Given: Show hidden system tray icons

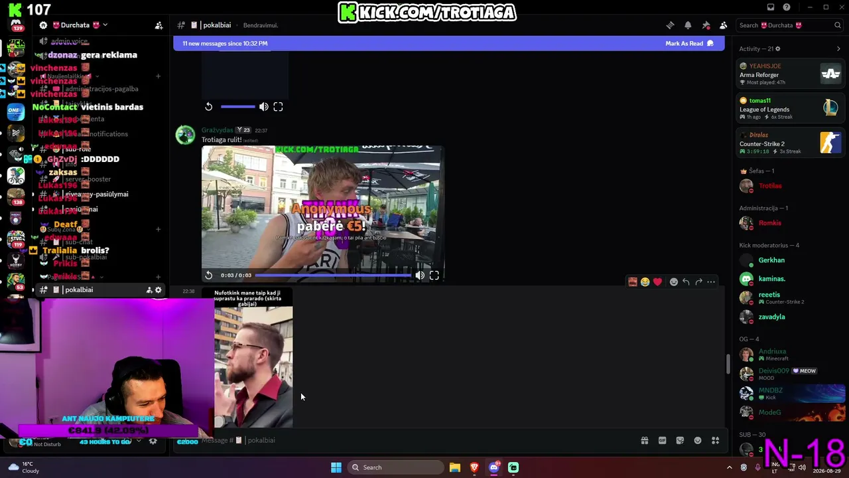Looking at the screenshot, I should (730, 467).
